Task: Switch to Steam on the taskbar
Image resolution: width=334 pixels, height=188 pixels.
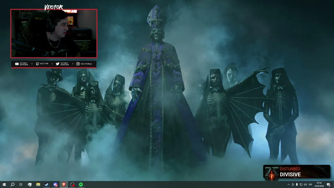Action: coord(46,185)
